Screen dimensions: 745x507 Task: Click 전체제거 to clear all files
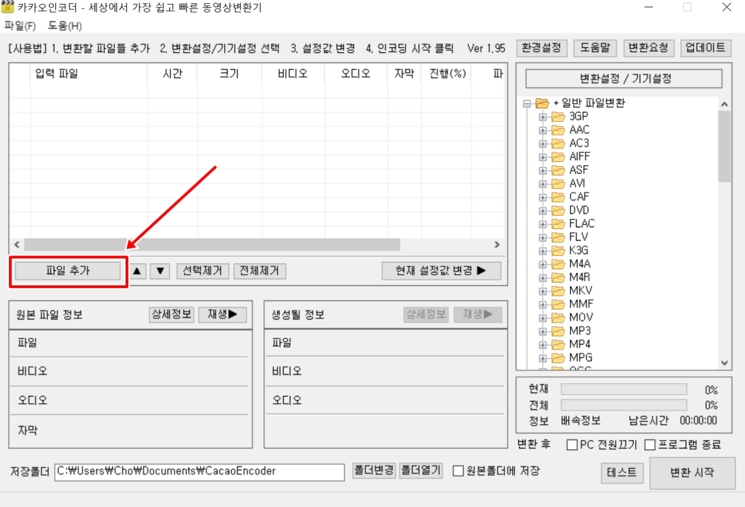[260, 271]
